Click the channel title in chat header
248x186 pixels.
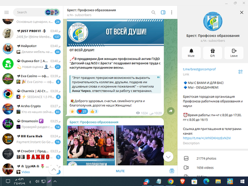point(91,10)
